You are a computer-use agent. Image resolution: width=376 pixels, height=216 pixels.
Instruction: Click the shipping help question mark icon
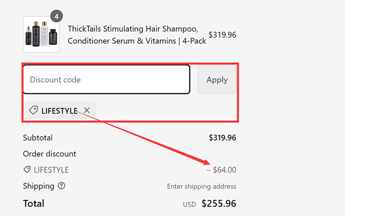point(61,185)
